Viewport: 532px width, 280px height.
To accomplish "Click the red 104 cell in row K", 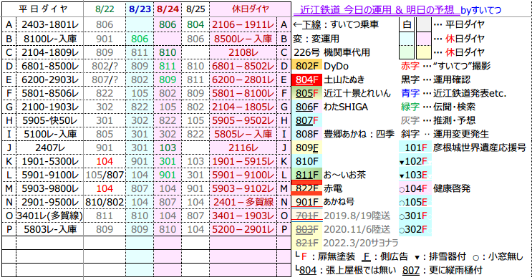I will [105, 161].
